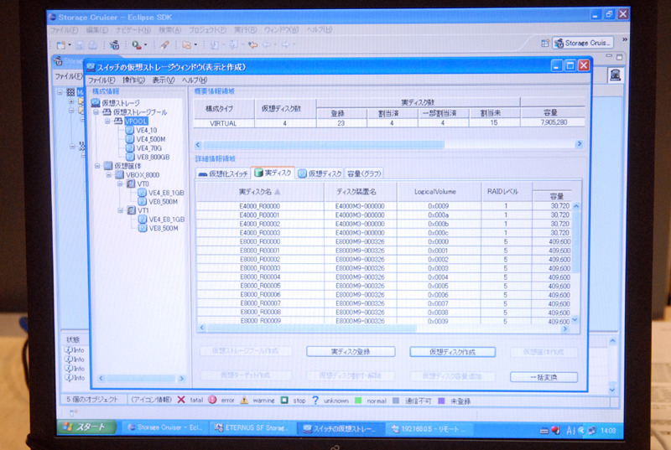The width and height of the screenshot is (671, 450).
Task: Click the New wizard icon in Eclipse toolbar
Action: pyautogui.click(x=60, y=44)
